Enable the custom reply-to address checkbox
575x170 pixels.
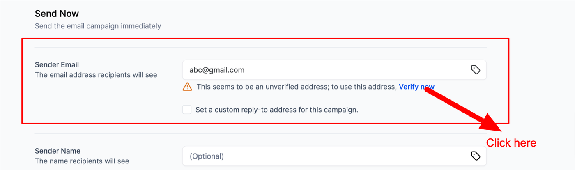click(x=187, y=110)
